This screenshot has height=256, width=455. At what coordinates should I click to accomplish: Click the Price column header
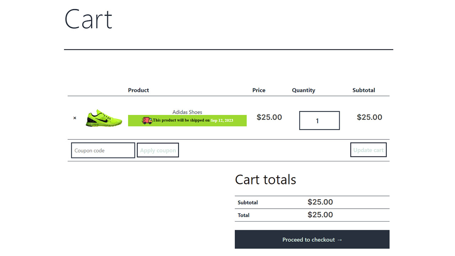[x=259, y=90]
